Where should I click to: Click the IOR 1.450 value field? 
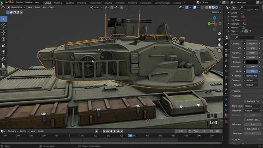(252, 49)
